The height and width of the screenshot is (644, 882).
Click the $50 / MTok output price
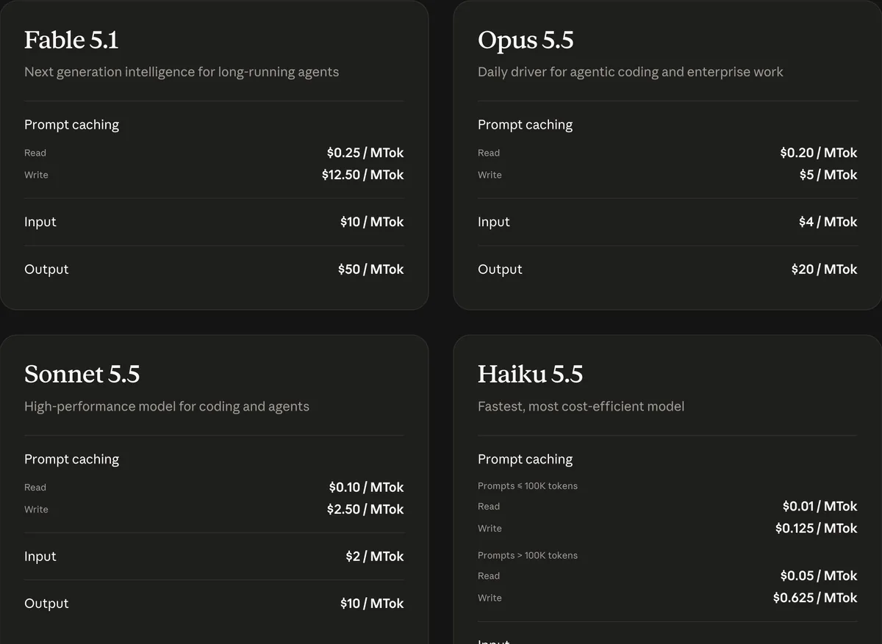click(371, 269)
